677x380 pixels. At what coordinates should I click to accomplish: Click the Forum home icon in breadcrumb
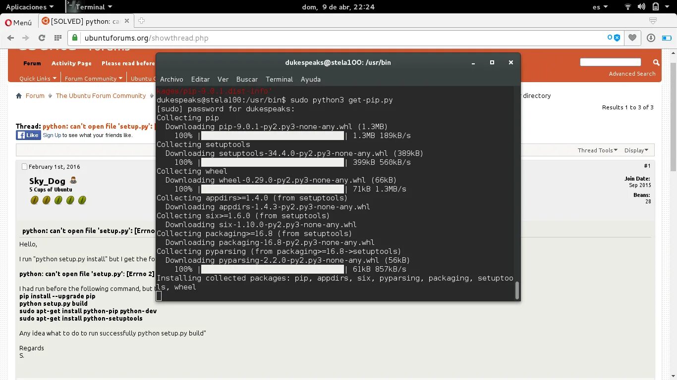[19, 95]
